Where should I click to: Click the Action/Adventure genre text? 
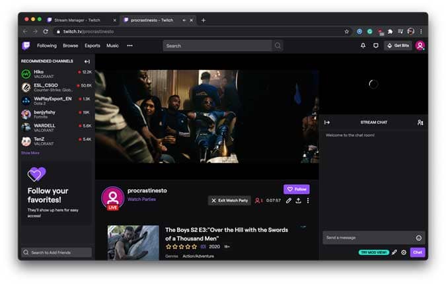[198, 256]
